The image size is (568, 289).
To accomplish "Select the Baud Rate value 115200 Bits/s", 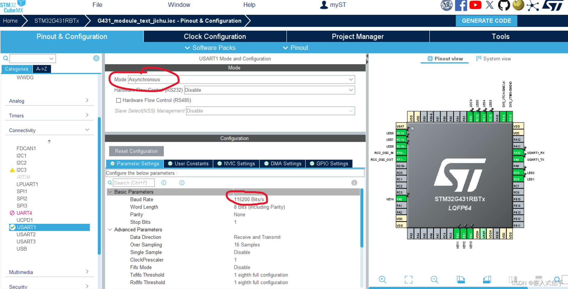I will point(249,199).
